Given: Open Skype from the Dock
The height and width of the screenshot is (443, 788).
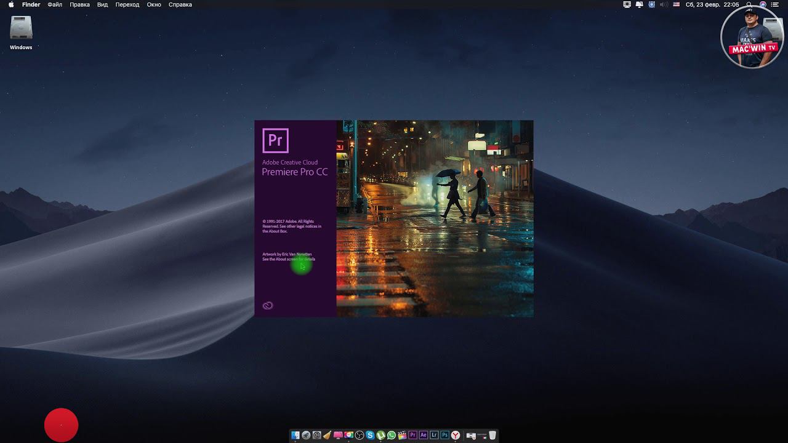Looking at the screenshot, I should (x=370, y=435).
